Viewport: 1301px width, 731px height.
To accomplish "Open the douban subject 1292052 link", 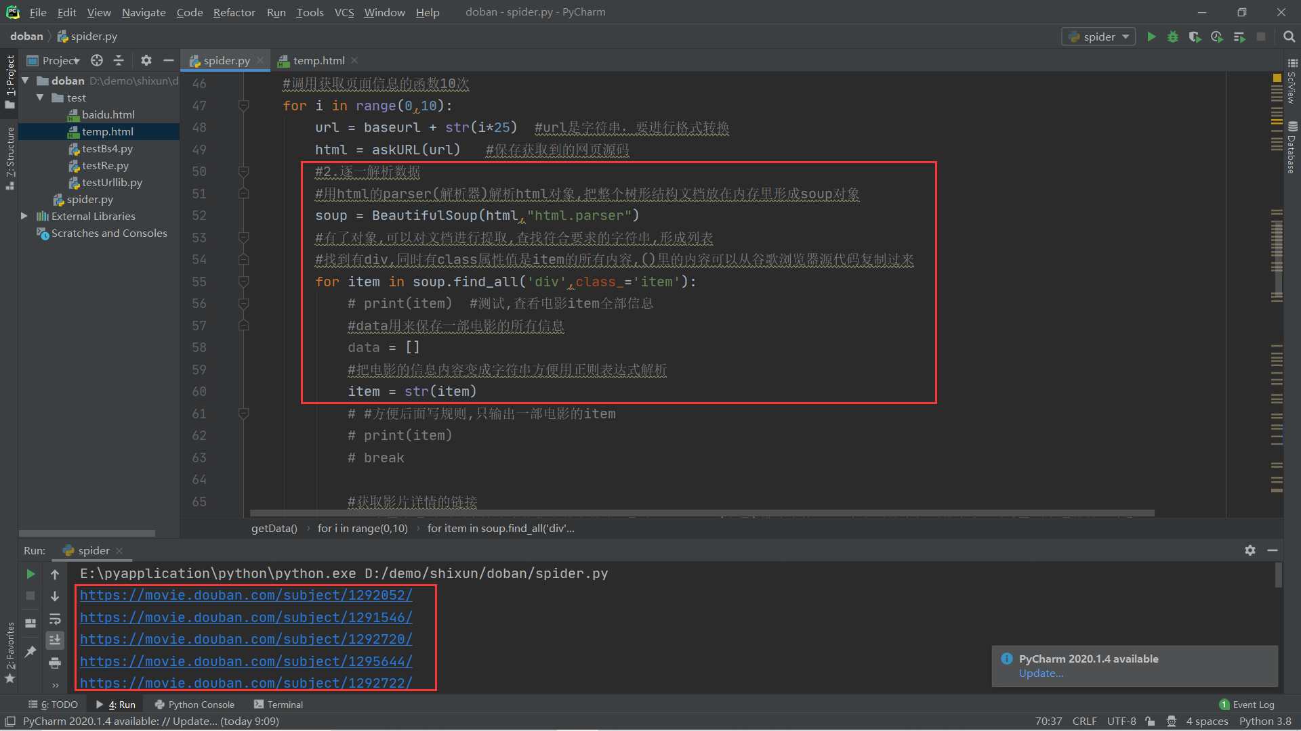I will 246,595.
